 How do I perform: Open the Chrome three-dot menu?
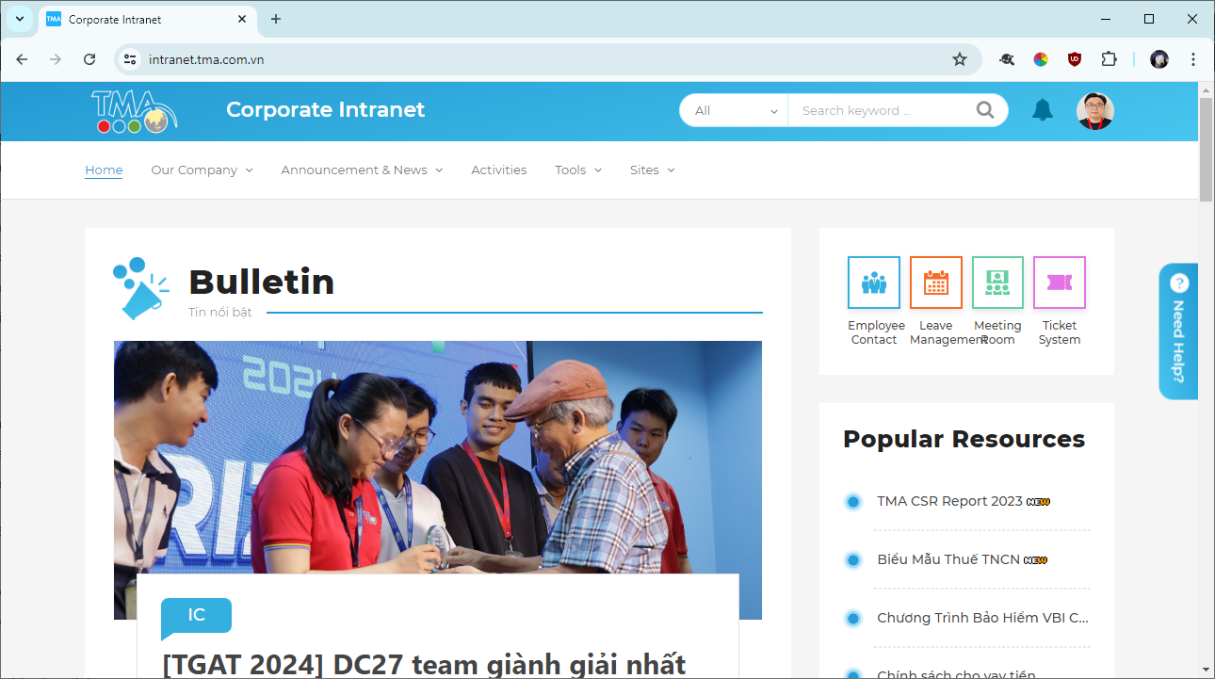coord(1193,59)
